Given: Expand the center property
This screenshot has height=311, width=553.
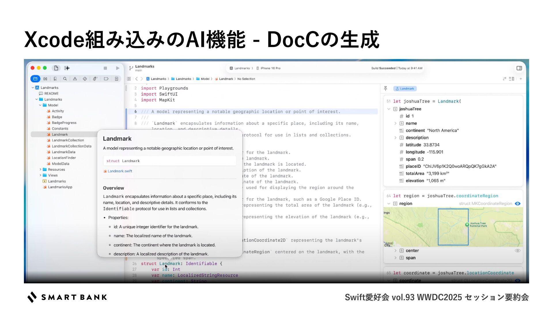Looking at the screenshot, I should 395,251.
